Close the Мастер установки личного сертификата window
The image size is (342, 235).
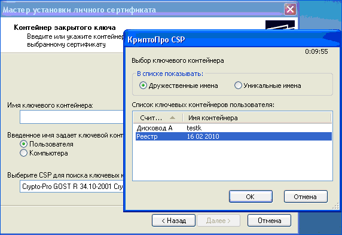(x=290, y=10)
